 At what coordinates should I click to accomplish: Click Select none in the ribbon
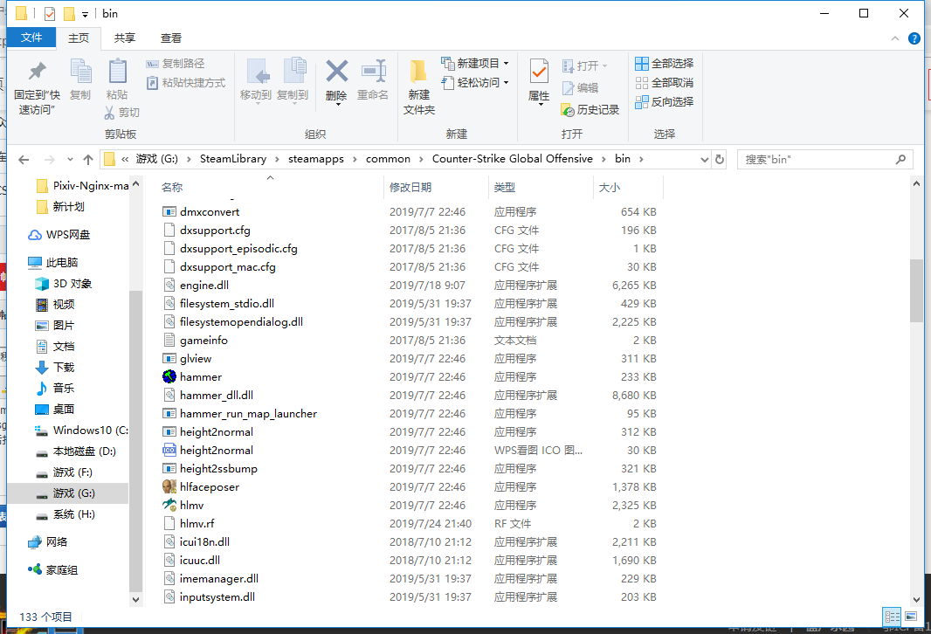click(x=664, y=82)
